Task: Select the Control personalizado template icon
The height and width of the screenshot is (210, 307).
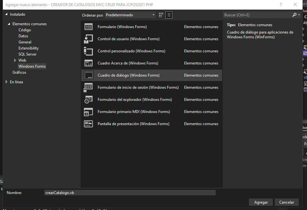Action: pos(88,51)
